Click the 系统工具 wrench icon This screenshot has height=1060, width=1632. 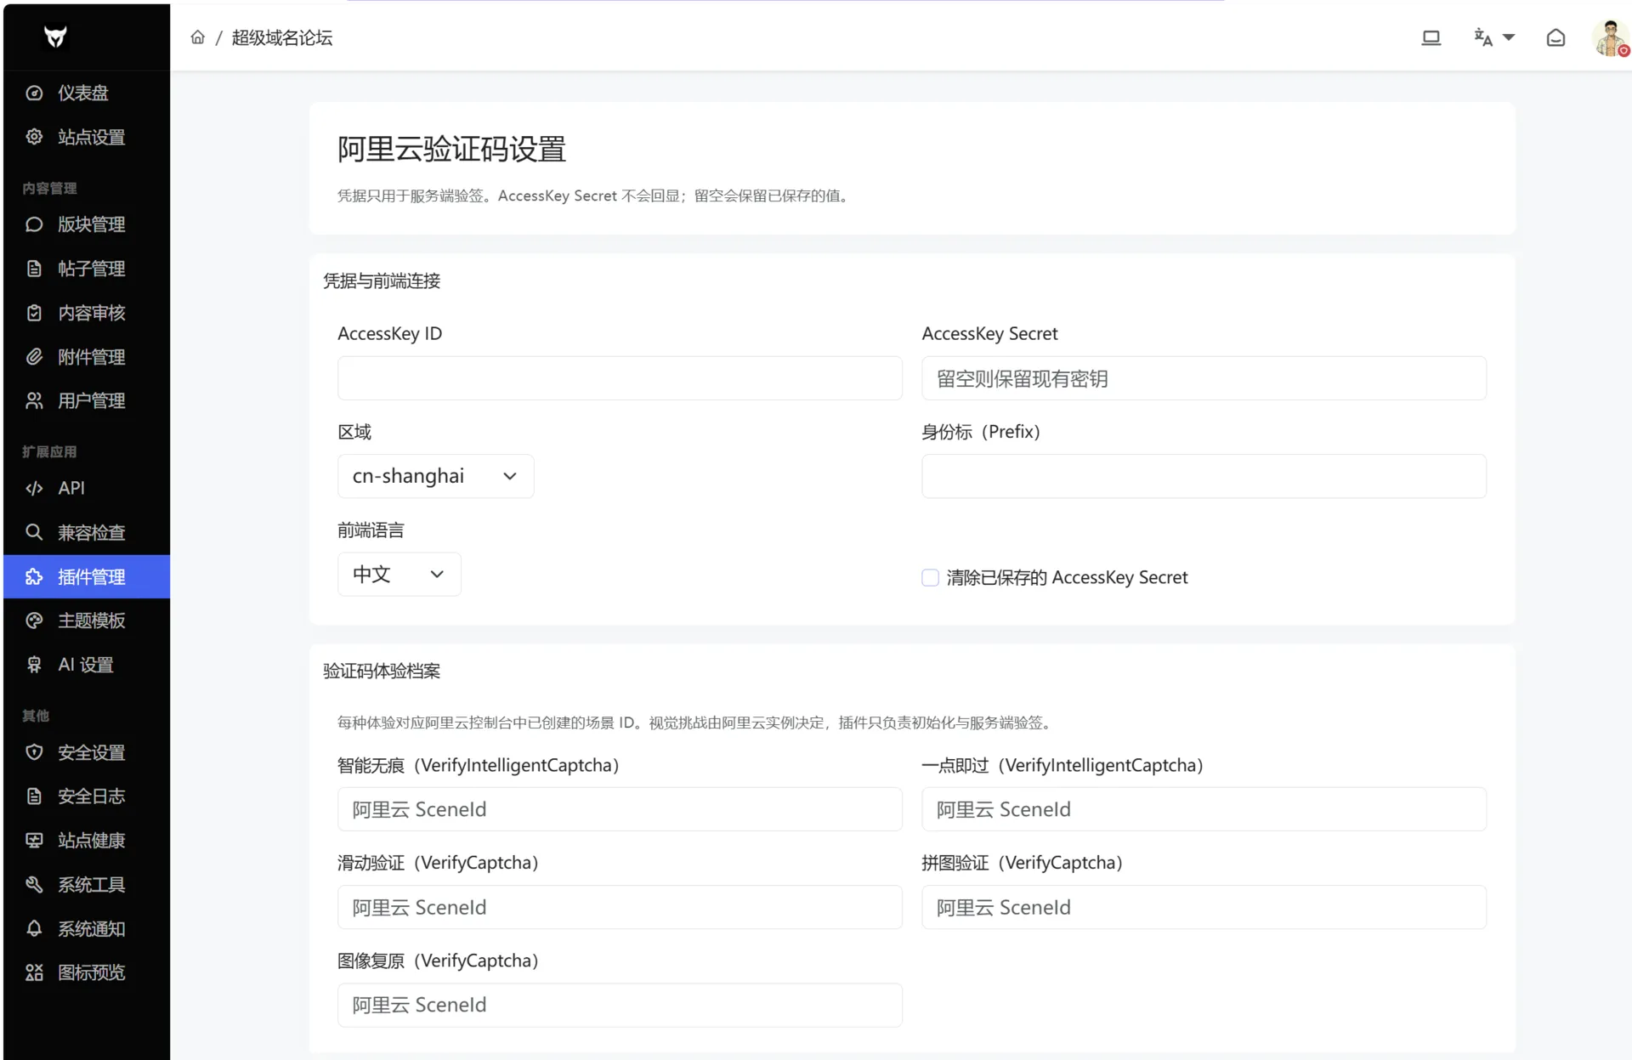point(34,885)
